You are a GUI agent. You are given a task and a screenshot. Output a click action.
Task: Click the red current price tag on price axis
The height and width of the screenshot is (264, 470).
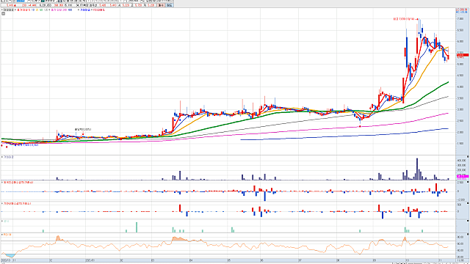point(462,55)
